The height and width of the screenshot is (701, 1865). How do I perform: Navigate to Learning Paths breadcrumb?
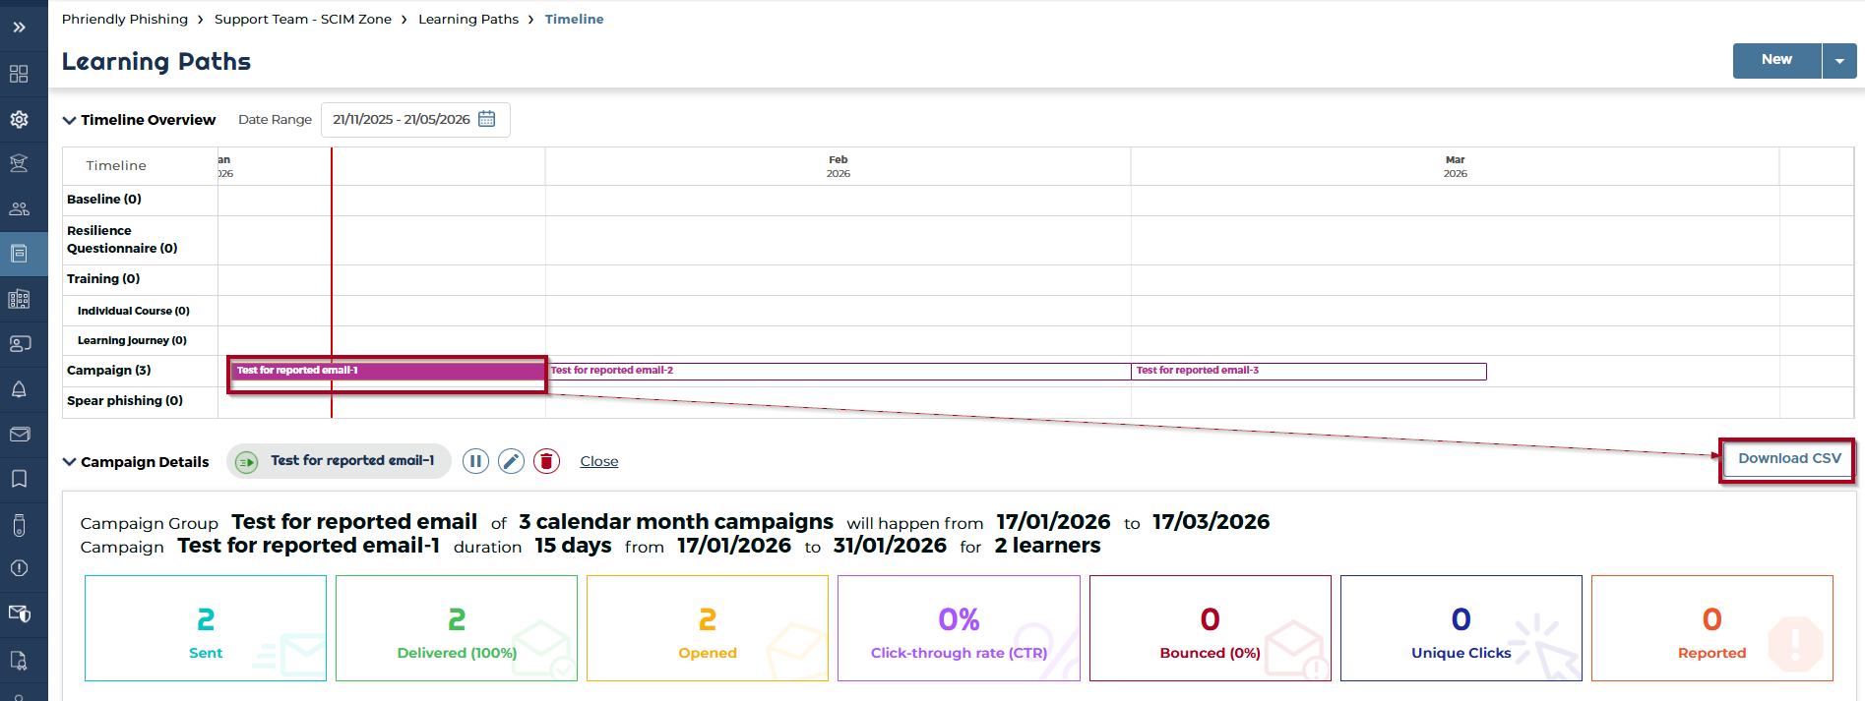[x=468, y=19]
